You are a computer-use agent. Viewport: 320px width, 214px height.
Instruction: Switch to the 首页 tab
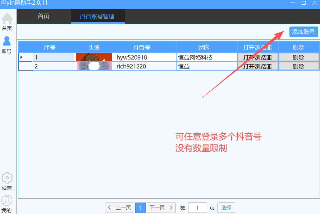click(x=44, y=16)
